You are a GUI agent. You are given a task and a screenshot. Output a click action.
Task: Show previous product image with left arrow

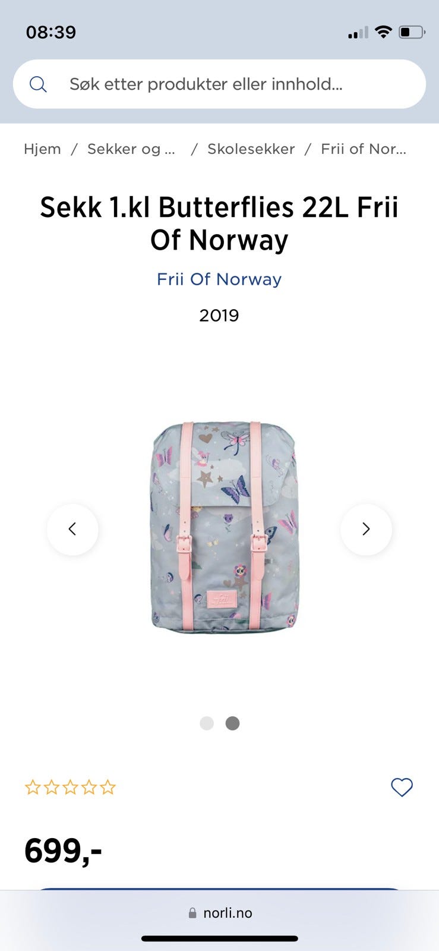[72, 529]
